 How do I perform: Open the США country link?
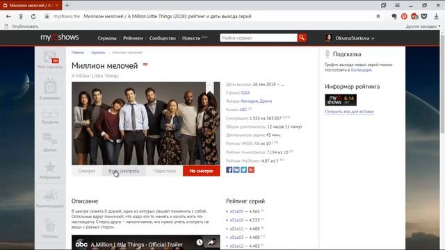coord(245,92)
